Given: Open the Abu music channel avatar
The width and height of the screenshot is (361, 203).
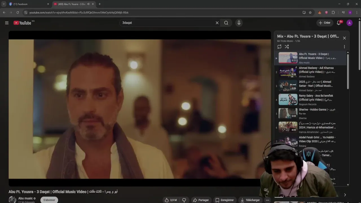Looking at the screenshot, I should (x=12, y=200).
